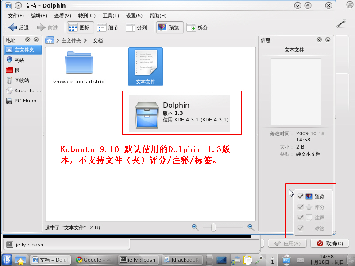The image size is (355, 266).
Task: Open the window menu icon in title bar
Action: tap(8, 5)
